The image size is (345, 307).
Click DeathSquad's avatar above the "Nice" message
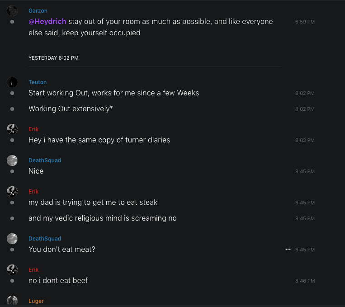[x=12, y=161]
